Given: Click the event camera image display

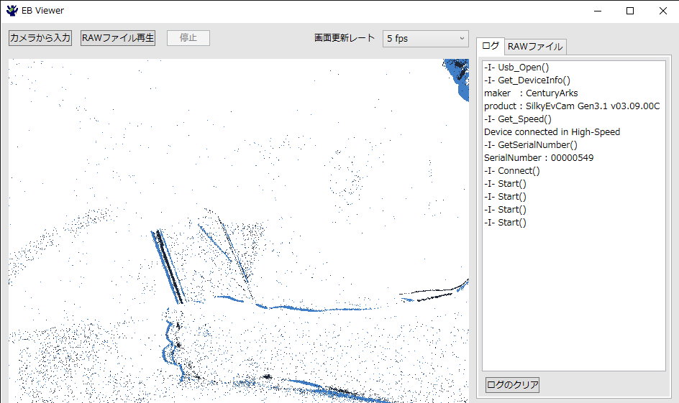Looking at the screenshot, I should [239, 231].
